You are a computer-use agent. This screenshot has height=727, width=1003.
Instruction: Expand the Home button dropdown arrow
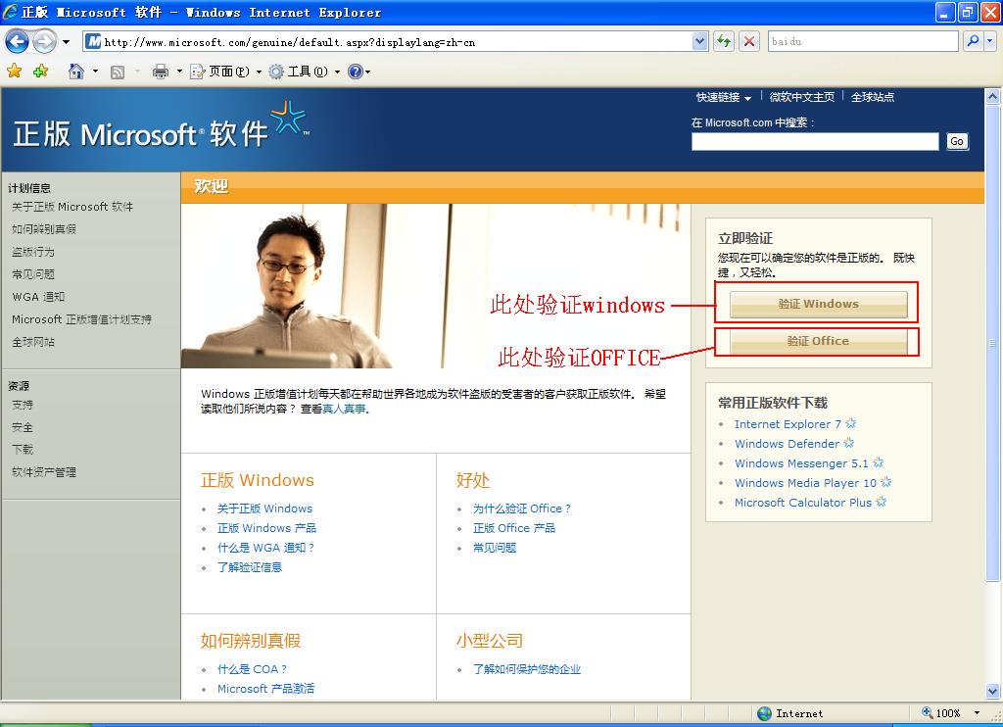click(x=95, y=72)
